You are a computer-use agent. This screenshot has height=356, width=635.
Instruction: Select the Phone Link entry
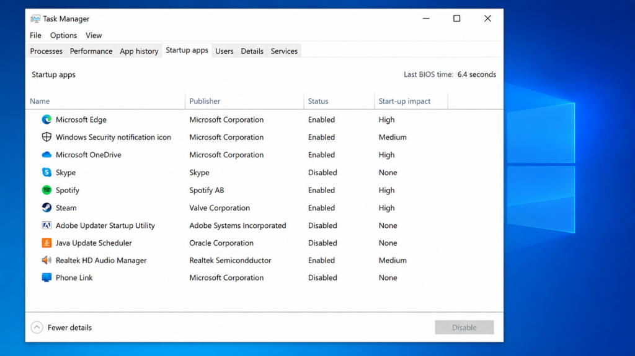[74, 277]
